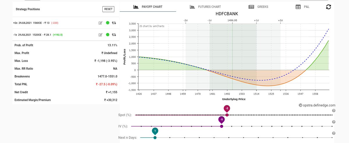Switch to the Futures Chart tab
Screen dimensions: 349x143
pos(205,7)
